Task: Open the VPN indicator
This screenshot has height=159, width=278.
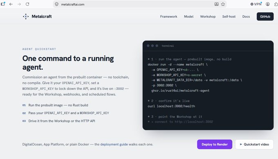Action: point(256,4)
